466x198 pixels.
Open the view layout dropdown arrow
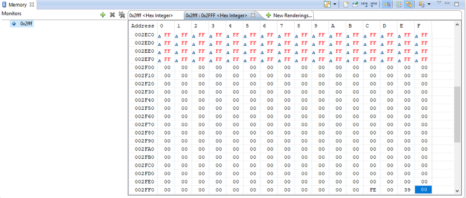[x=429, y=5]
